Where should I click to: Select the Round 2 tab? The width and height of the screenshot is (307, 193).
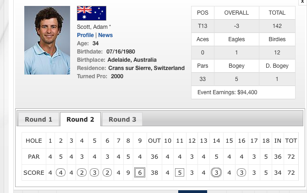point(80,119)
